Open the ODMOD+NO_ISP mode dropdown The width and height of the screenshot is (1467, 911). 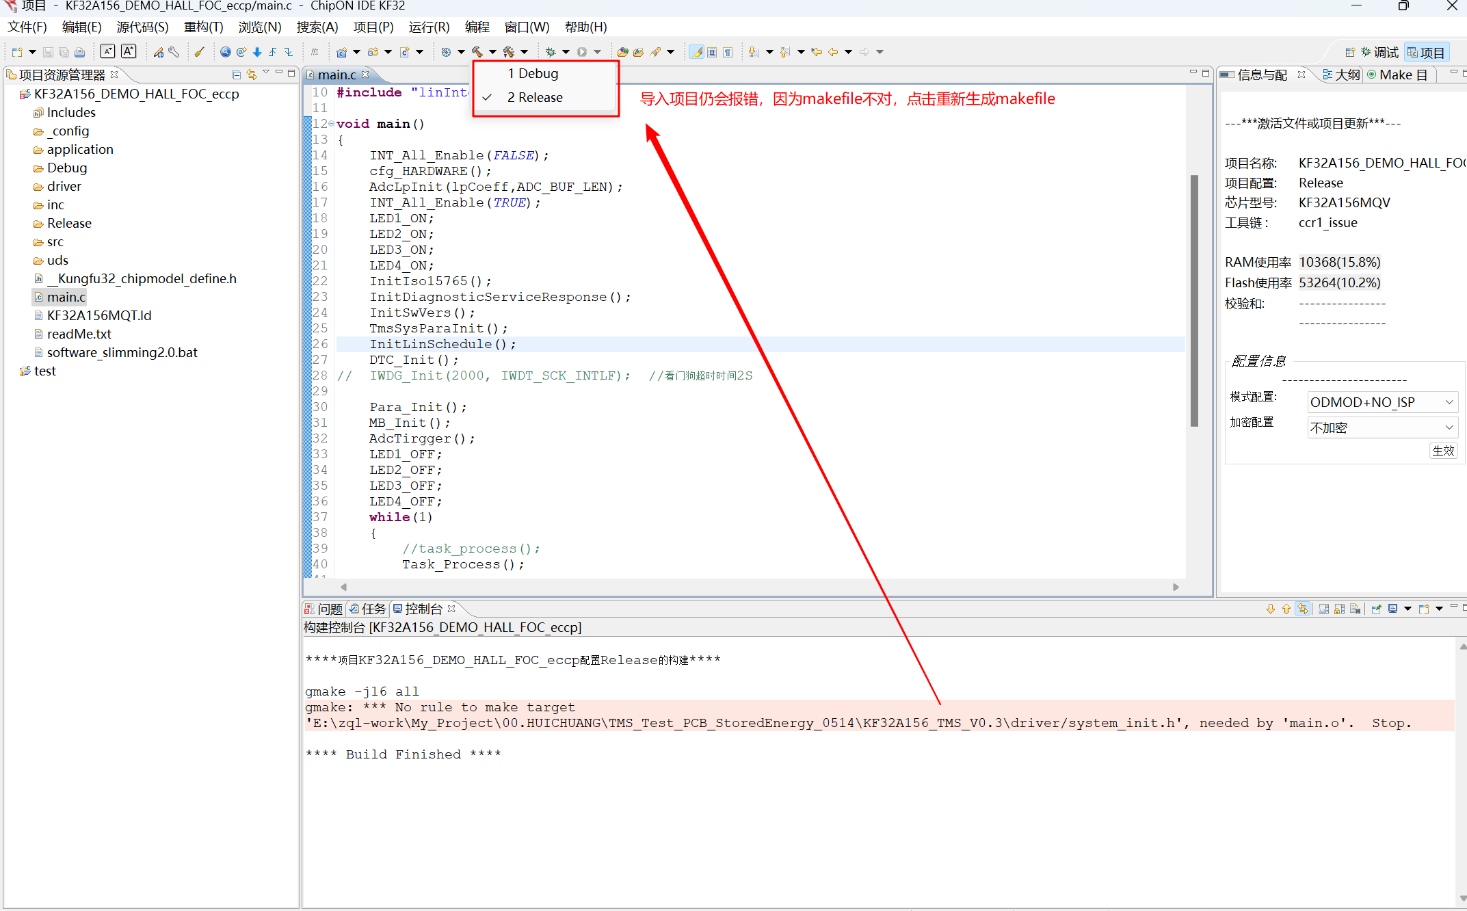1382,402
